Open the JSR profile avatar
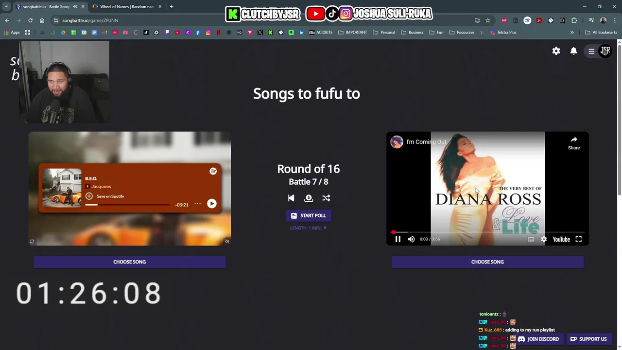The width and height of the screenshot is (622, 350). point(605,51)
